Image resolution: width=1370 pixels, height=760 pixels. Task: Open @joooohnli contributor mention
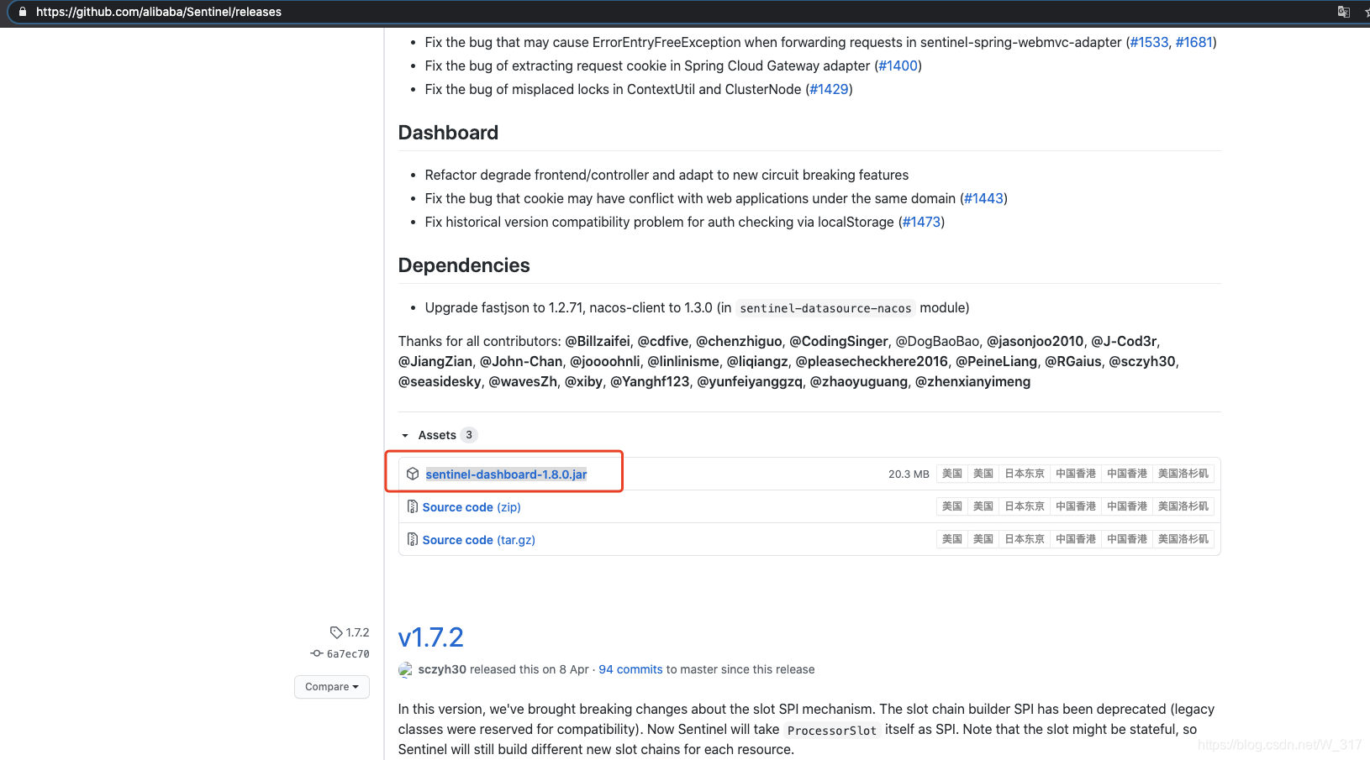[x=605, y=361]
